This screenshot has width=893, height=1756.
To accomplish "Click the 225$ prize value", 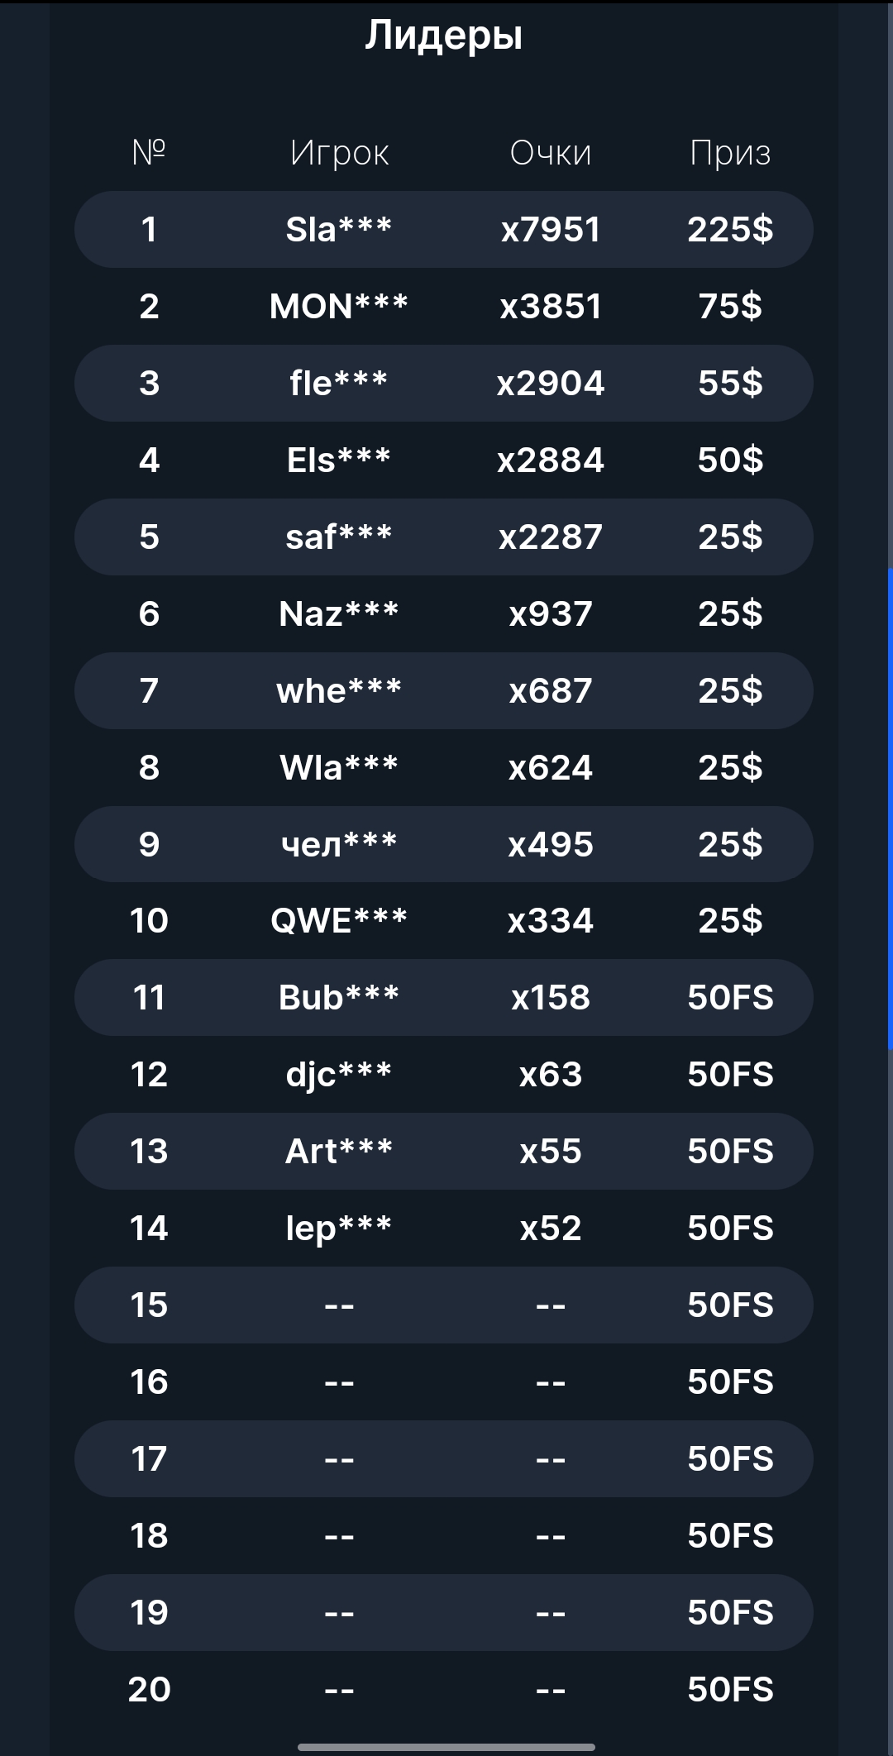I will [x=730, y=230].
